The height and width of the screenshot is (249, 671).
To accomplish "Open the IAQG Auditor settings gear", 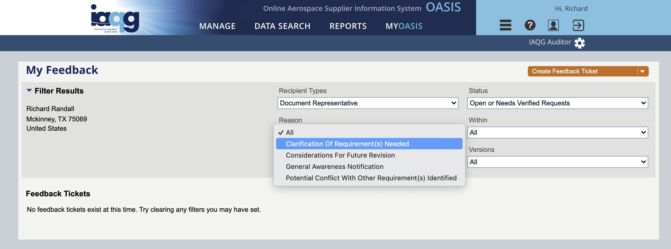I will click(x=579, y=43).
